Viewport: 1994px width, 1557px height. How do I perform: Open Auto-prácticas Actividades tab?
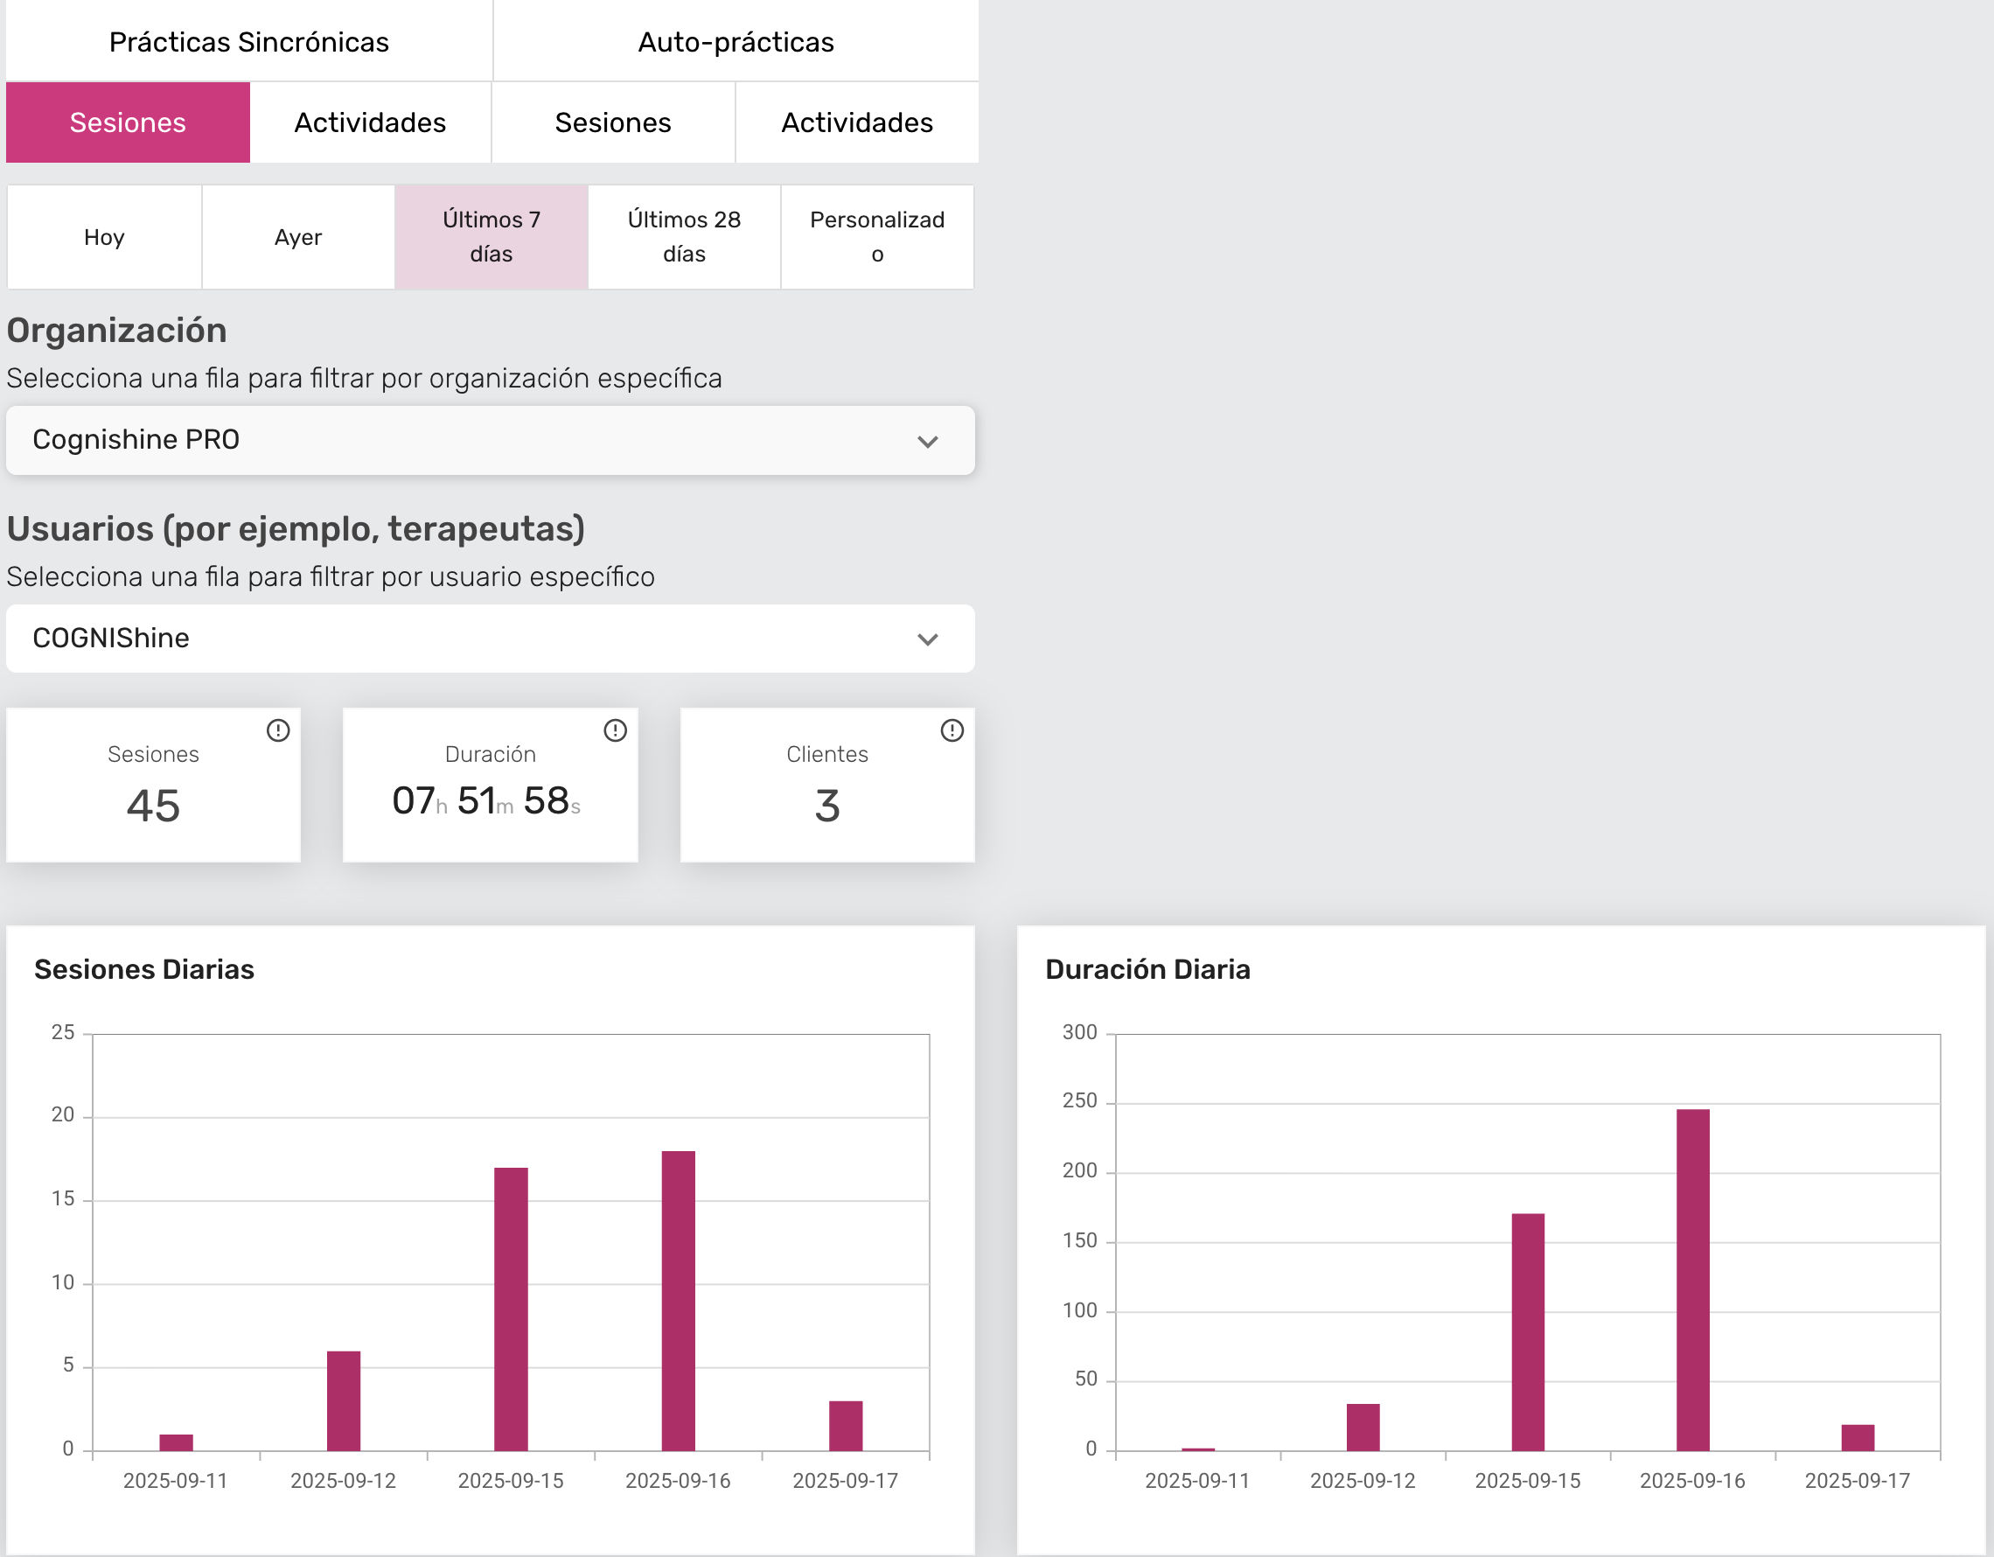856,122
